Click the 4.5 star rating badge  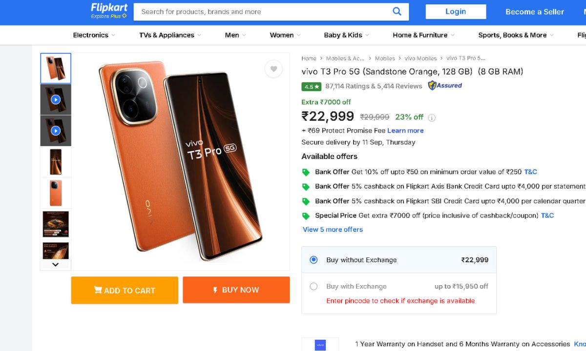click(x=311, y=87)
